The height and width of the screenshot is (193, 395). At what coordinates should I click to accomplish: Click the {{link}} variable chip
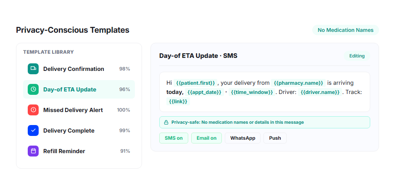click(178, 102)
